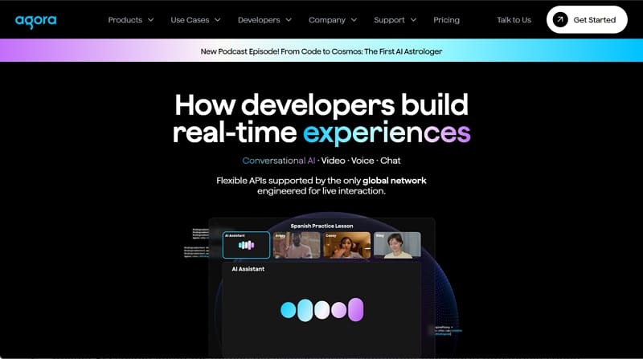This screenshot has width=643, height=359.
Task: Click the AI Assistant panel label
Action: click(x=248, y=269)
